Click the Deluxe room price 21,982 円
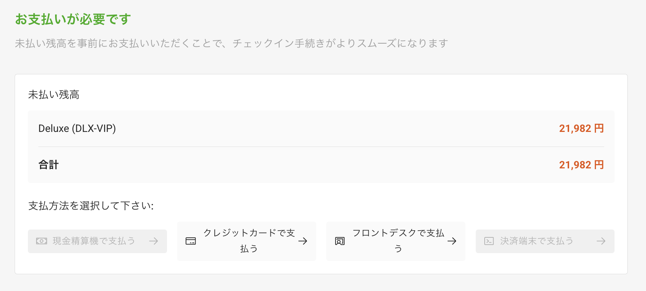This screenshot has width=646, height=291. [582, 129]
